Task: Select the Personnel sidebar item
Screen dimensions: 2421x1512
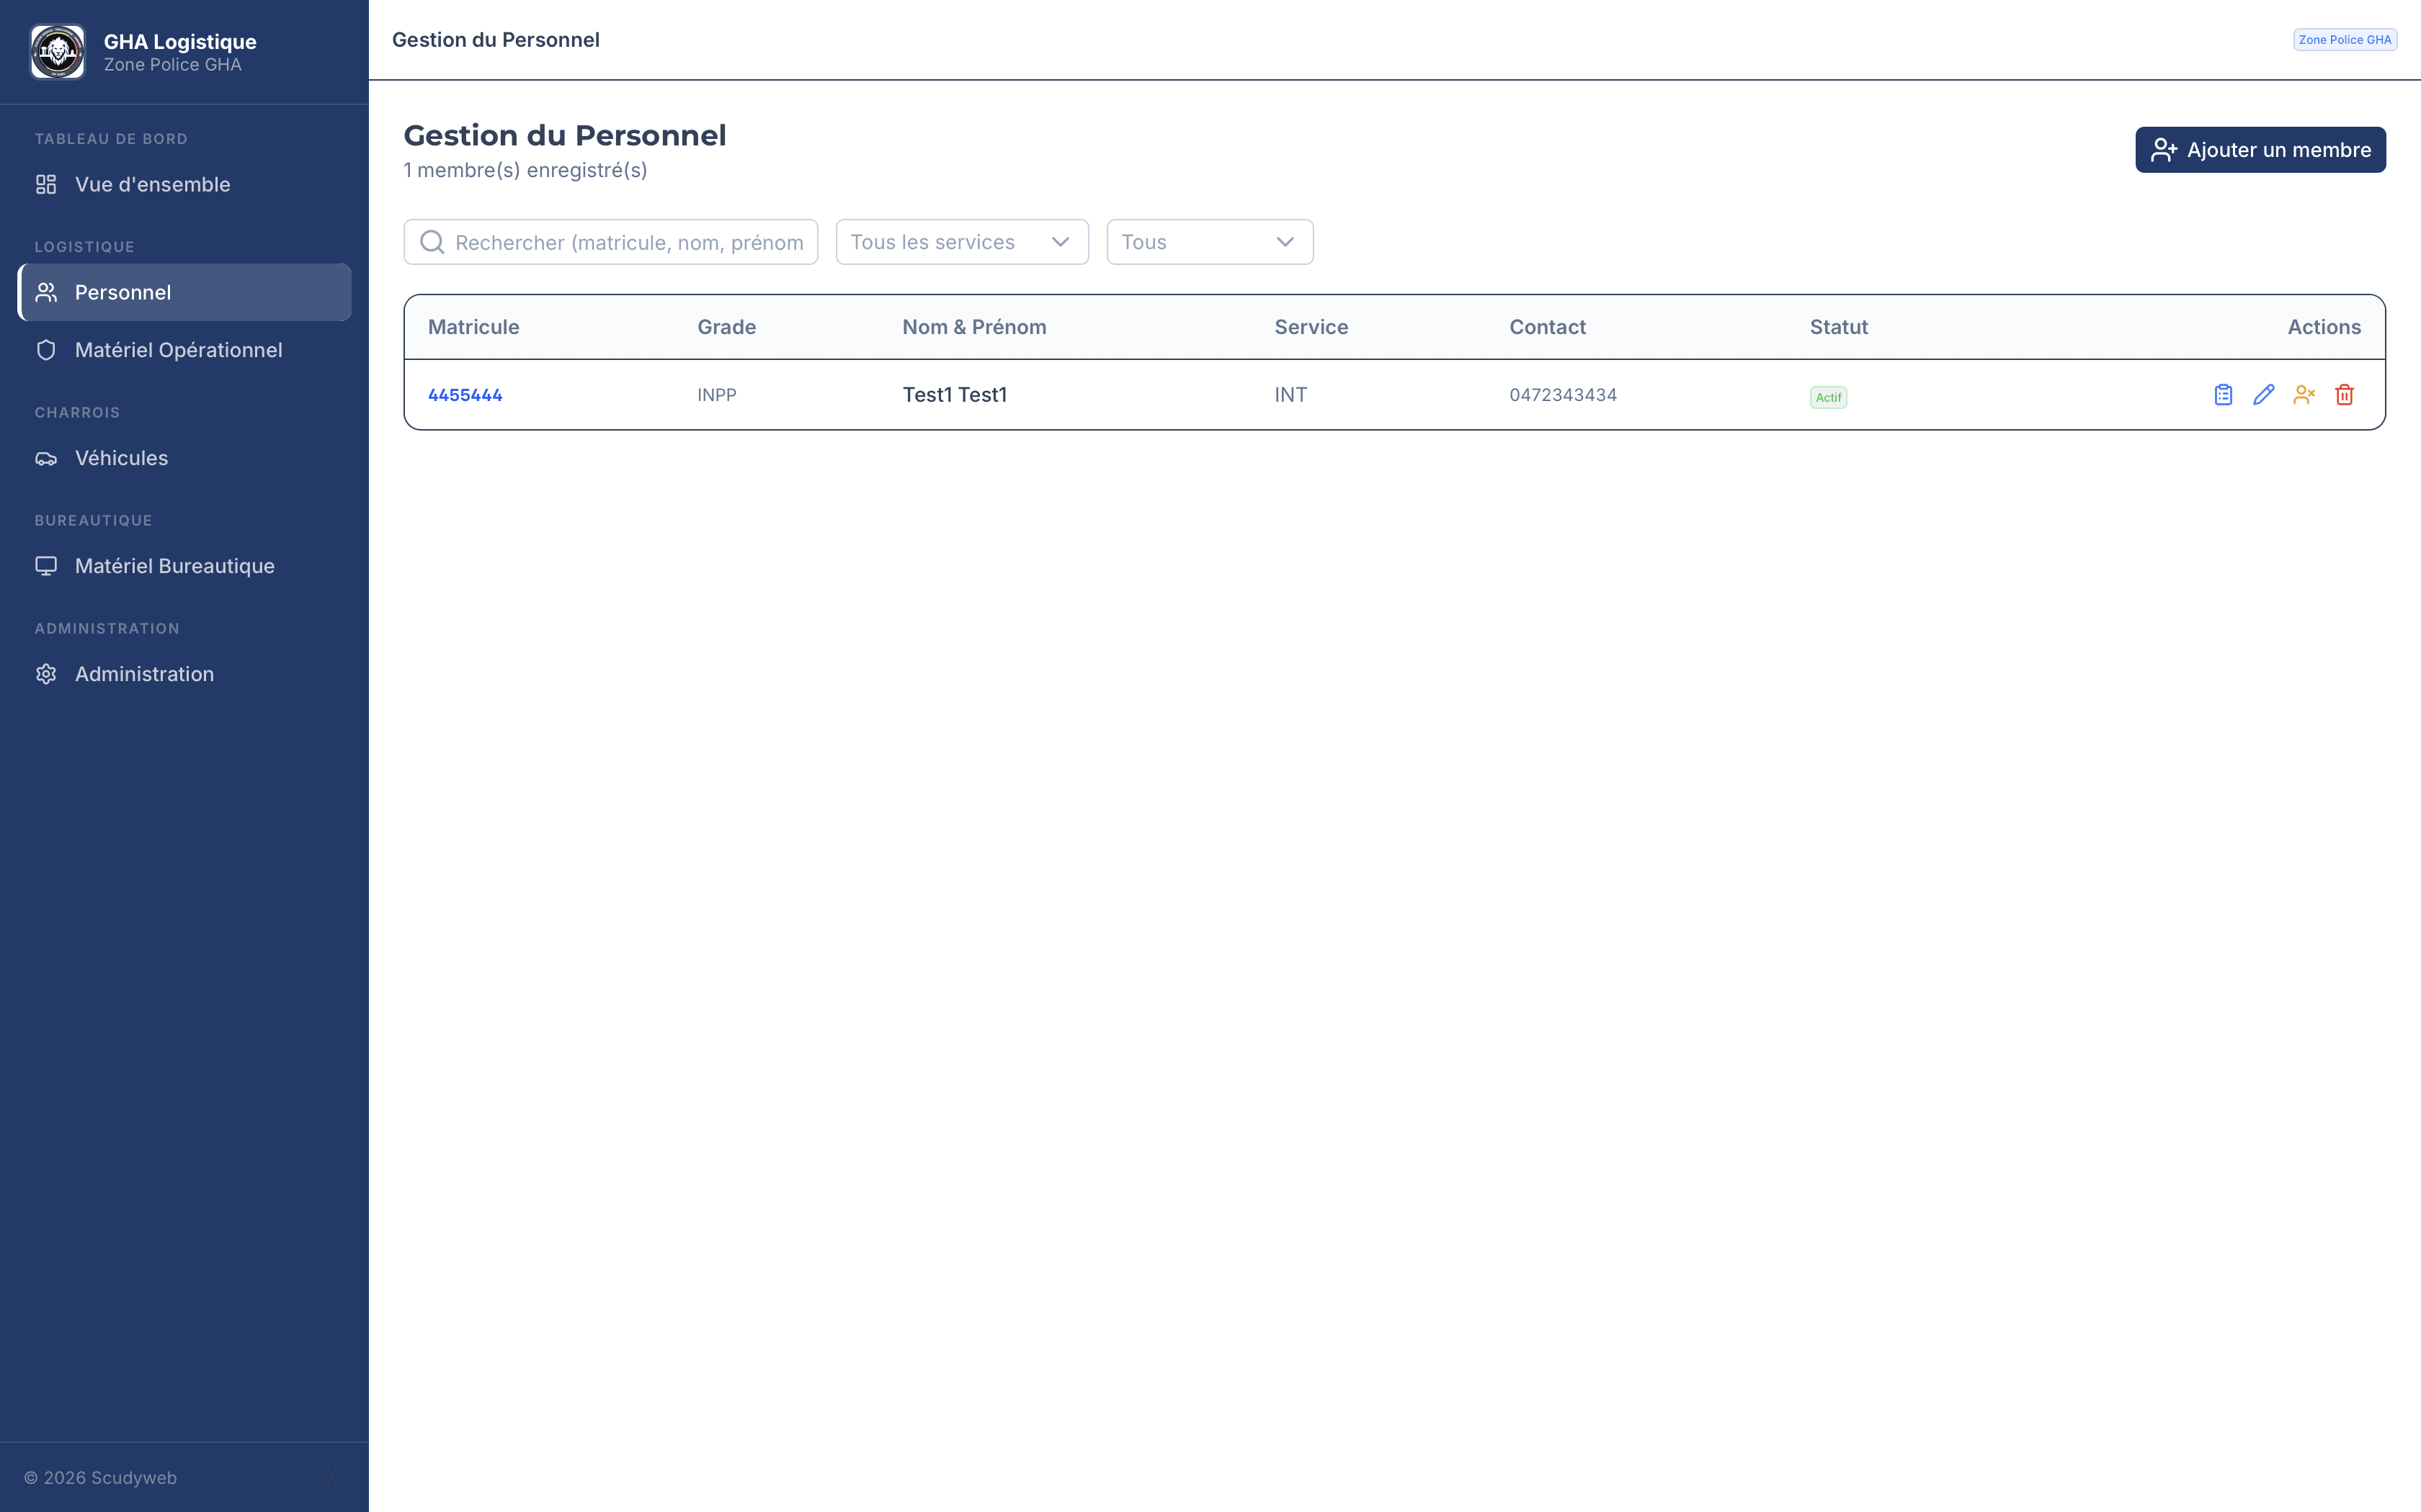Action: [x=123, y=292]
